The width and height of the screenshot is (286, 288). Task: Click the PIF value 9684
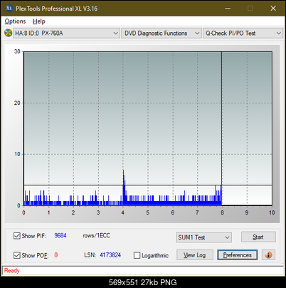pyautogui.click(x=60, y=235)
